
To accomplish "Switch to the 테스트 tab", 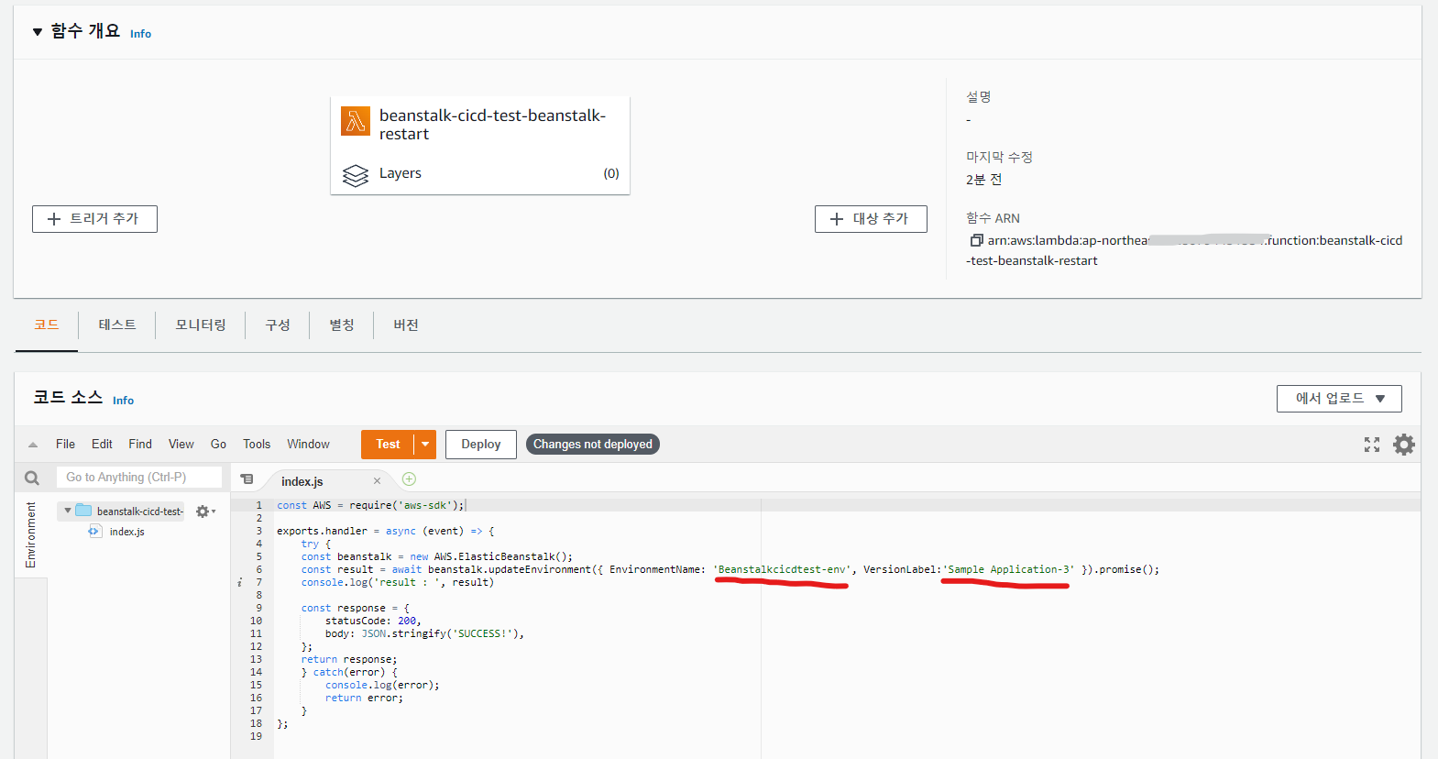I will 117,325.
